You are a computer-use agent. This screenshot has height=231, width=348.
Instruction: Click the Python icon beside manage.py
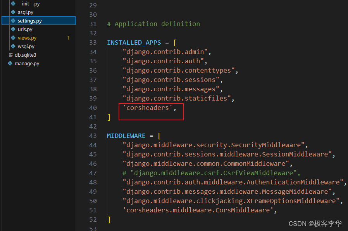[x=10, y=63]
